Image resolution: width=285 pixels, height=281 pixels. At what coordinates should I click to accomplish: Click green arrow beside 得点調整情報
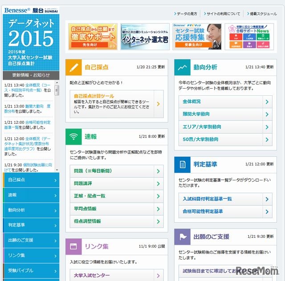point(159,221)
